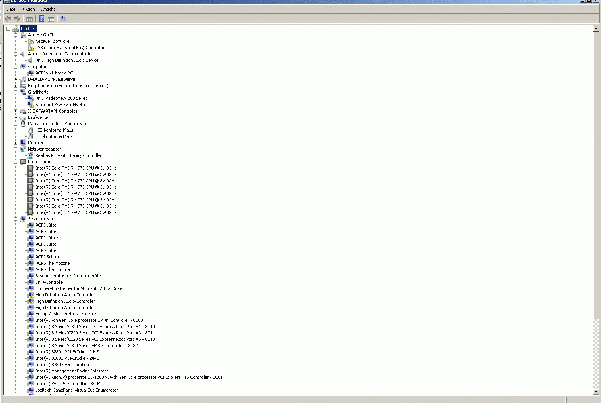Collapse the Andere Geräte category
The width and height of the screenshot is (601, 403).
[15, 35]
